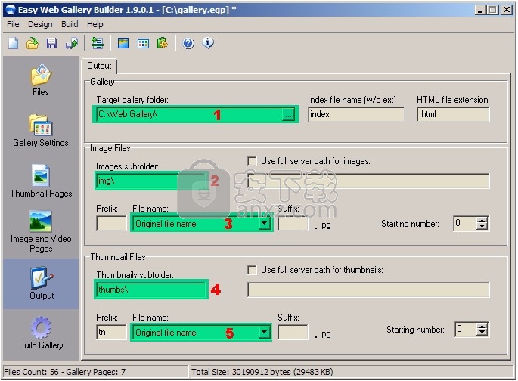Click the browse button for target folder
The height and width of the screenshot is (381, 518).
[x=288, y=115]
